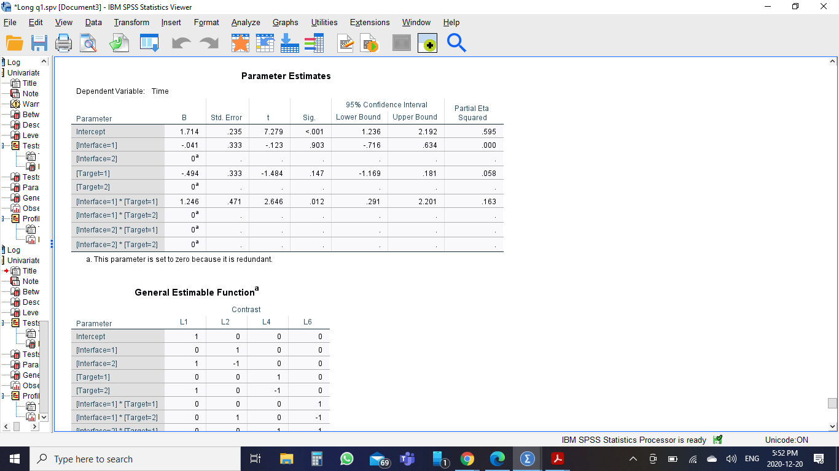The height and width of the screenshot is (471, 839).
Task: Open Print Preview from the toolbar
Action: (x=88, y=44)
